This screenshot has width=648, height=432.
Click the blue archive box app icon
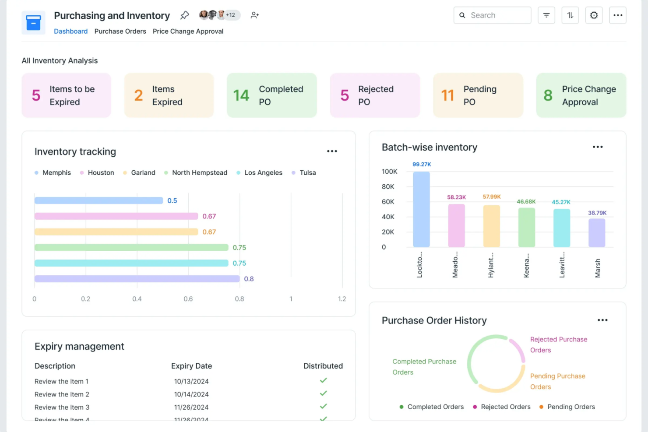pyautogui.click(x=33, y=23)
